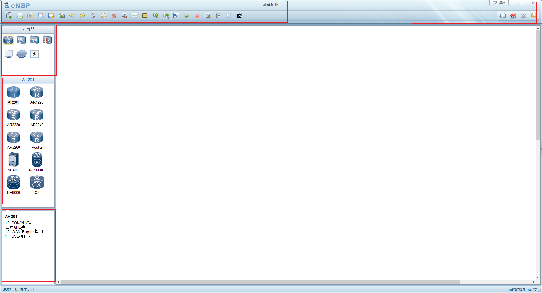Select the palette rectangle tool
542x293 pixels.
coord(145,16)
